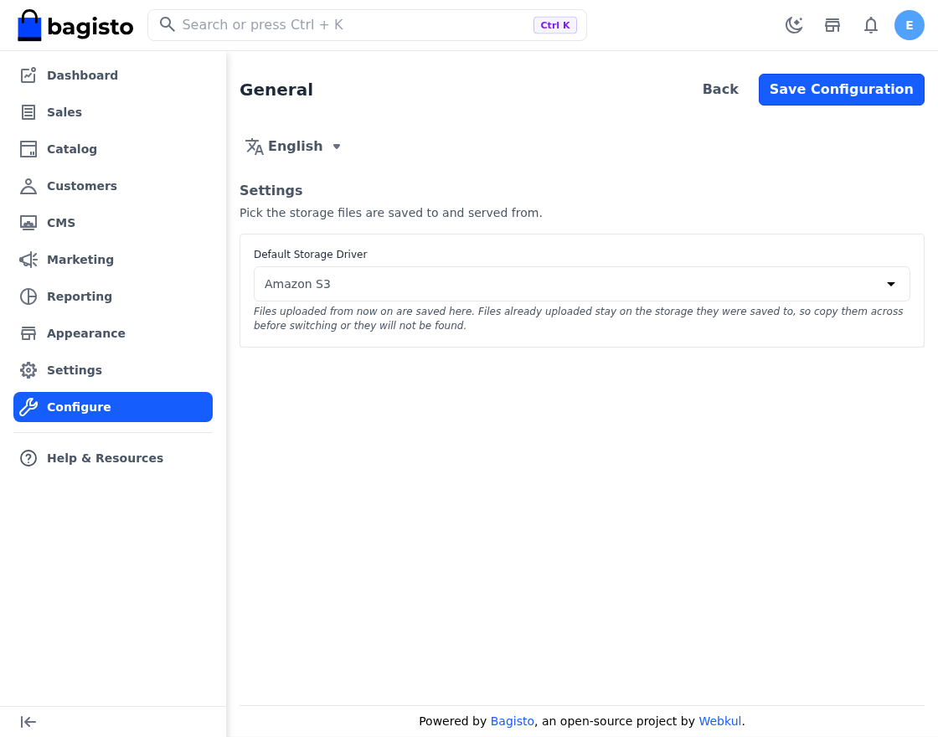
Task: Click the Marketing megaphone icon
Action: click(x=28, y=260)
